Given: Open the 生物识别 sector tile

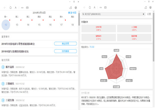Looking at the screenshot, I should click(x=99, y=28).
